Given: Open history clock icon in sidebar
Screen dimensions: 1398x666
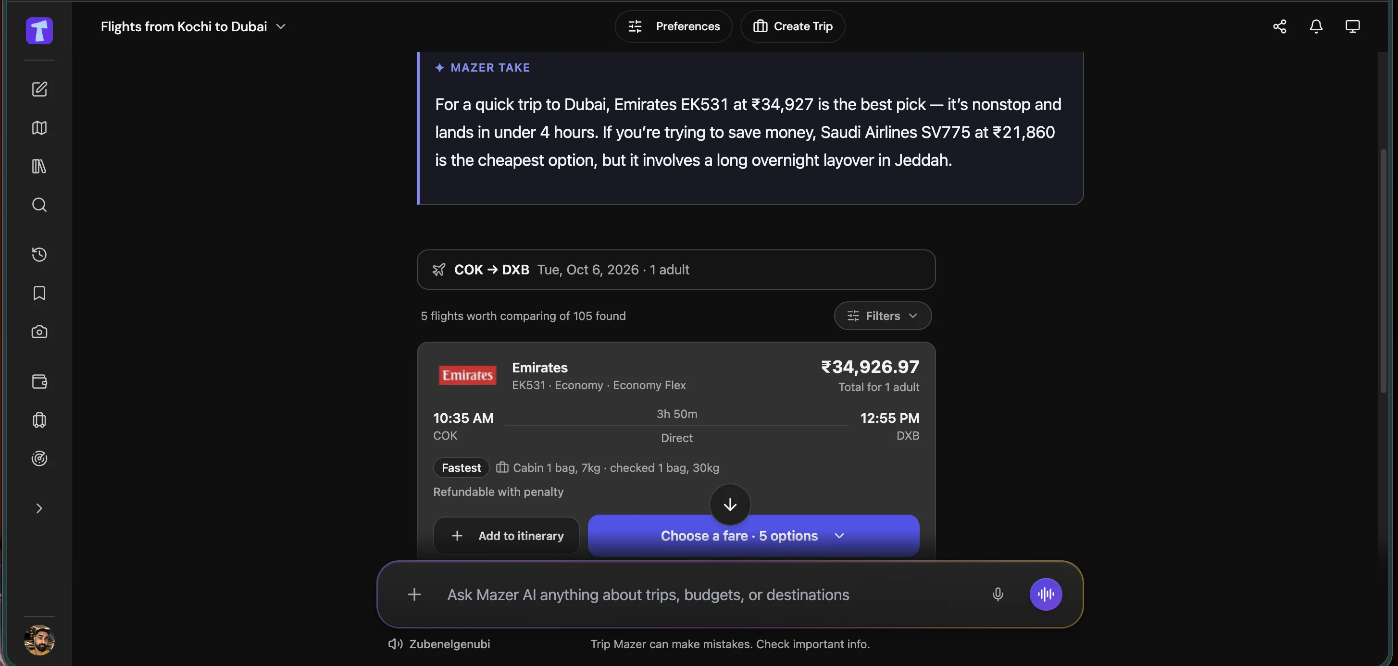Looking at the screenshot, I should [x=39, y=254].
